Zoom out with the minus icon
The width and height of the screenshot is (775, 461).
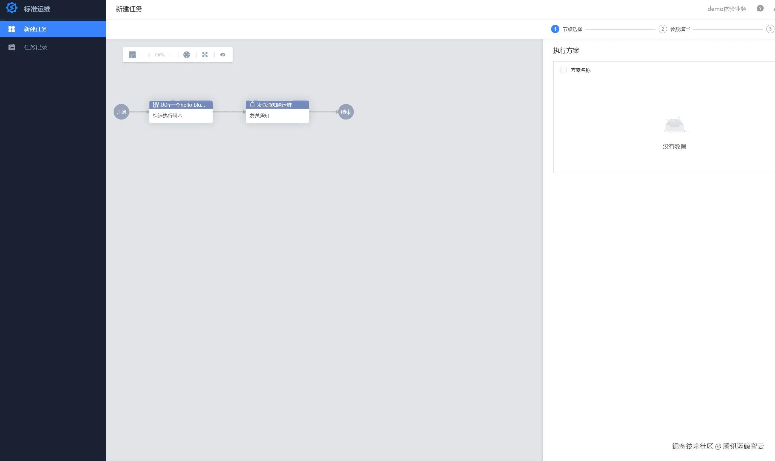click(170, 55)
